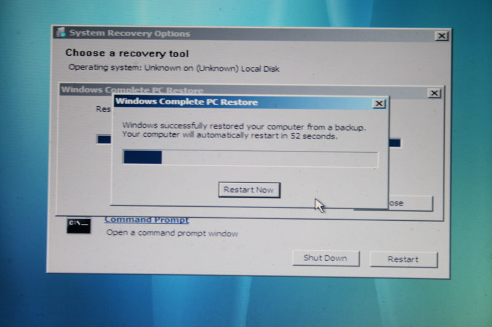
Task: Close the background Windows Complete PC Restore window
Action: click(x=434, y=93)
